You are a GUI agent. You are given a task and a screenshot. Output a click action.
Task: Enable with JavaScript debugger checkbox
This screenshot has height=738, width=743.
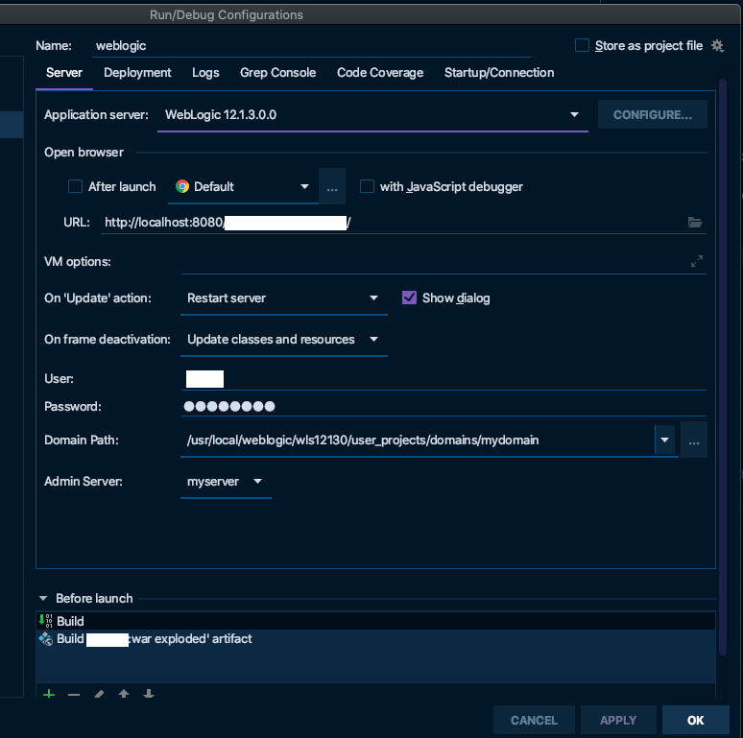(x=367, y=186)
